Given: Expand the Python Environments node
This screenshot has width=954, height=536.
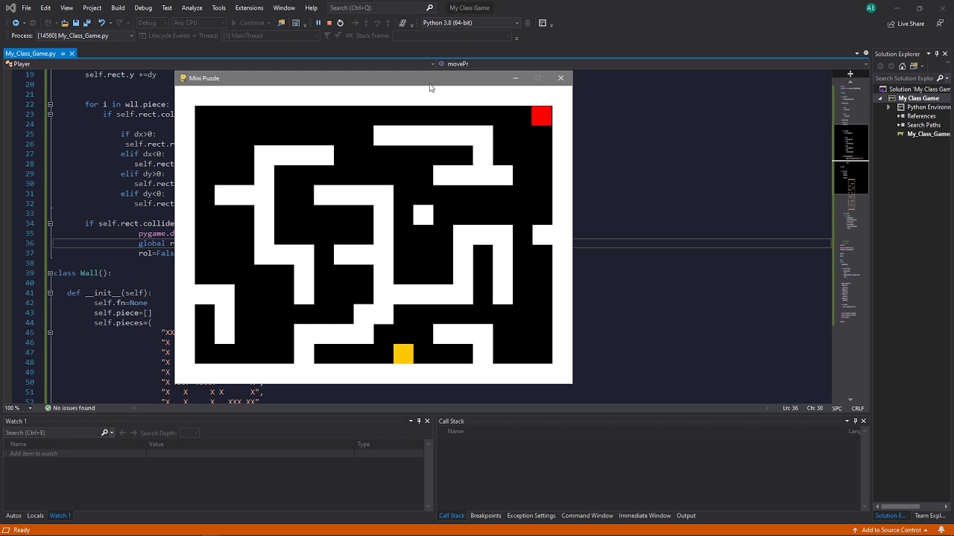Looking at the screenshot, I should [x=888, y=107].
